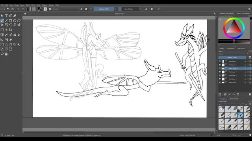
Task: Hide the Background layer eye icon
Action: point(220,83)
